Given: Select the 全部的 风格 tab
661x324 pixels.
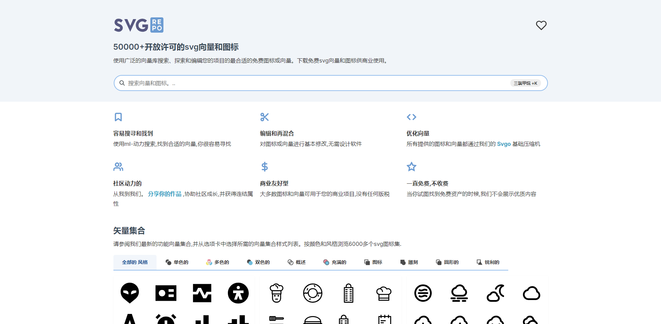Looking at the screenshot, I should pyautogui.click(x=135, y=262).
